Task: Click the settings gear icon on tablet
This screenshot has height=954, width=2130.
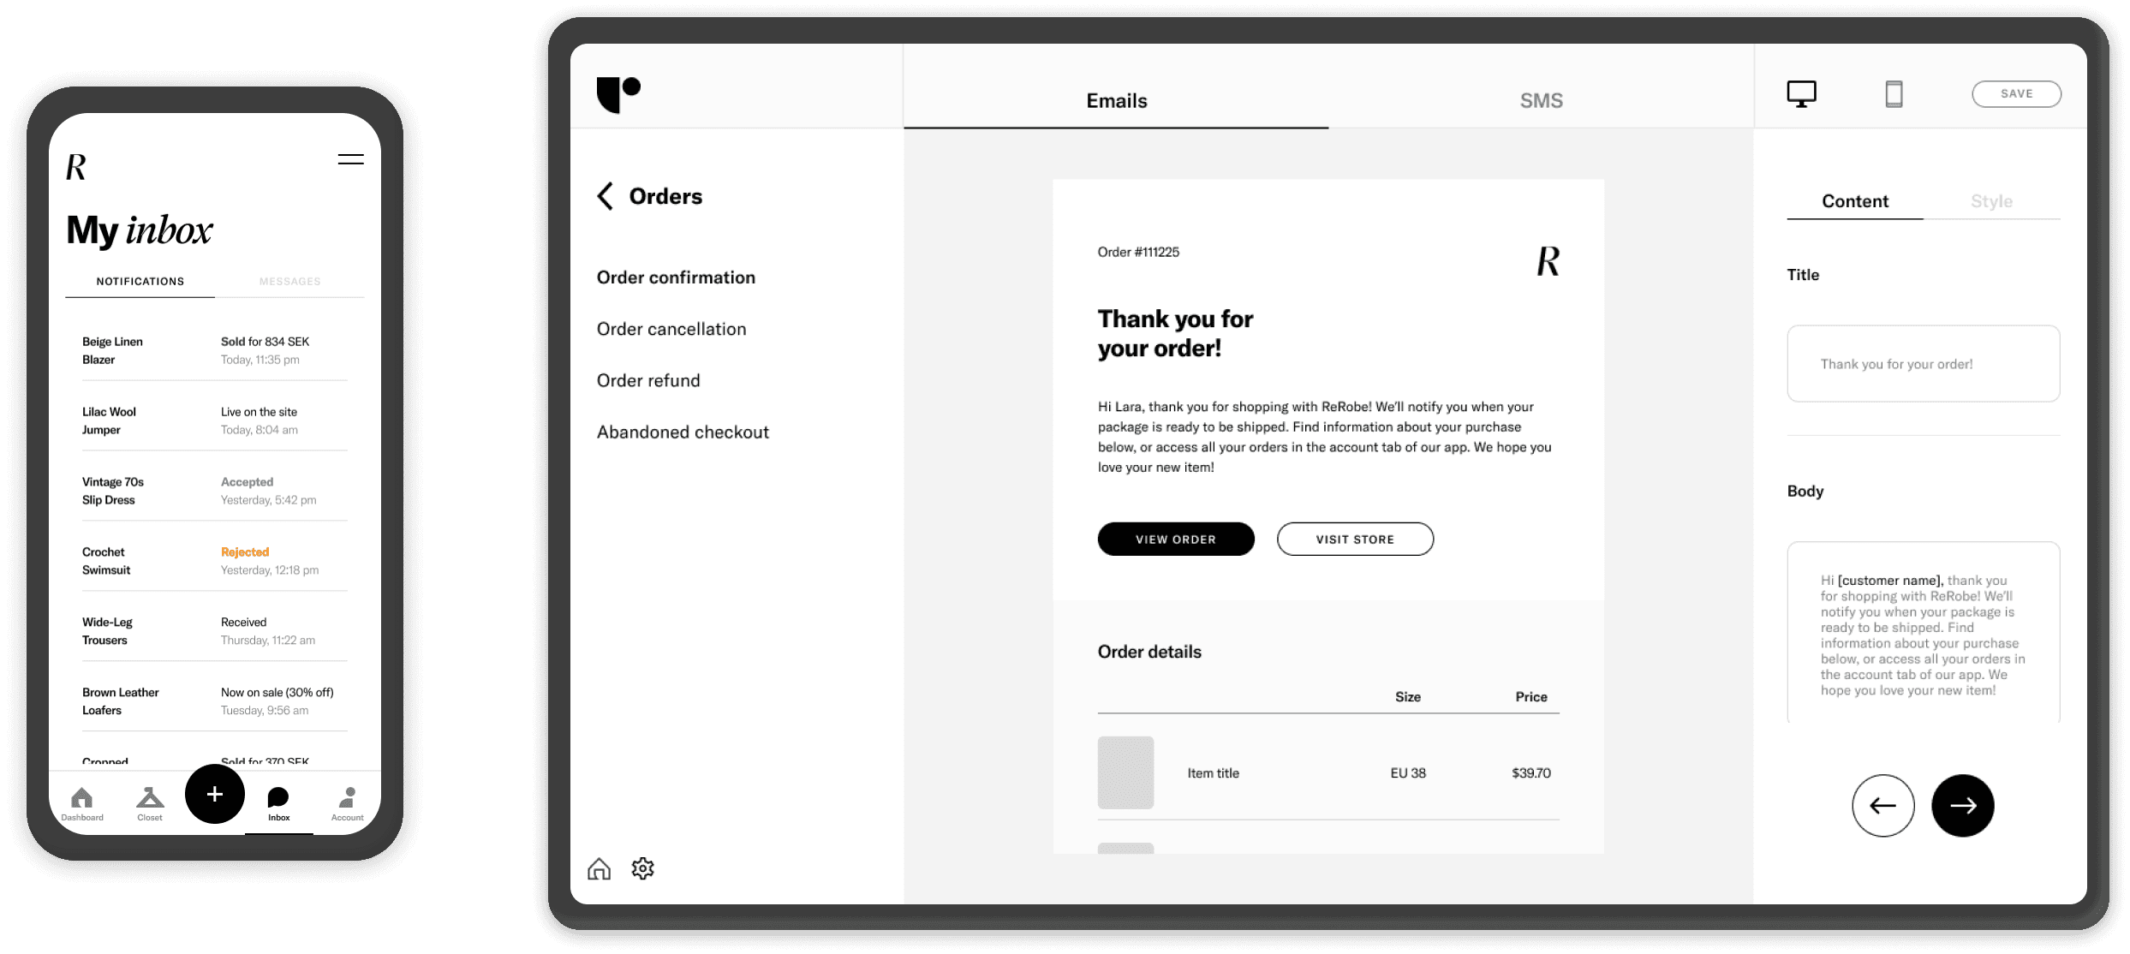Action: point(642,867)
